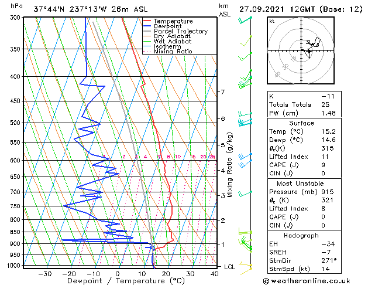
Task: Click the 1 km altitude label
Action: tap(223, 245)
